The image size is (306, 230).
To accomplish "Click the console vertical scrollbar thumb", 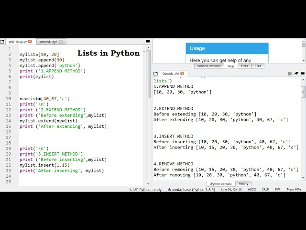I will (303, 92).
